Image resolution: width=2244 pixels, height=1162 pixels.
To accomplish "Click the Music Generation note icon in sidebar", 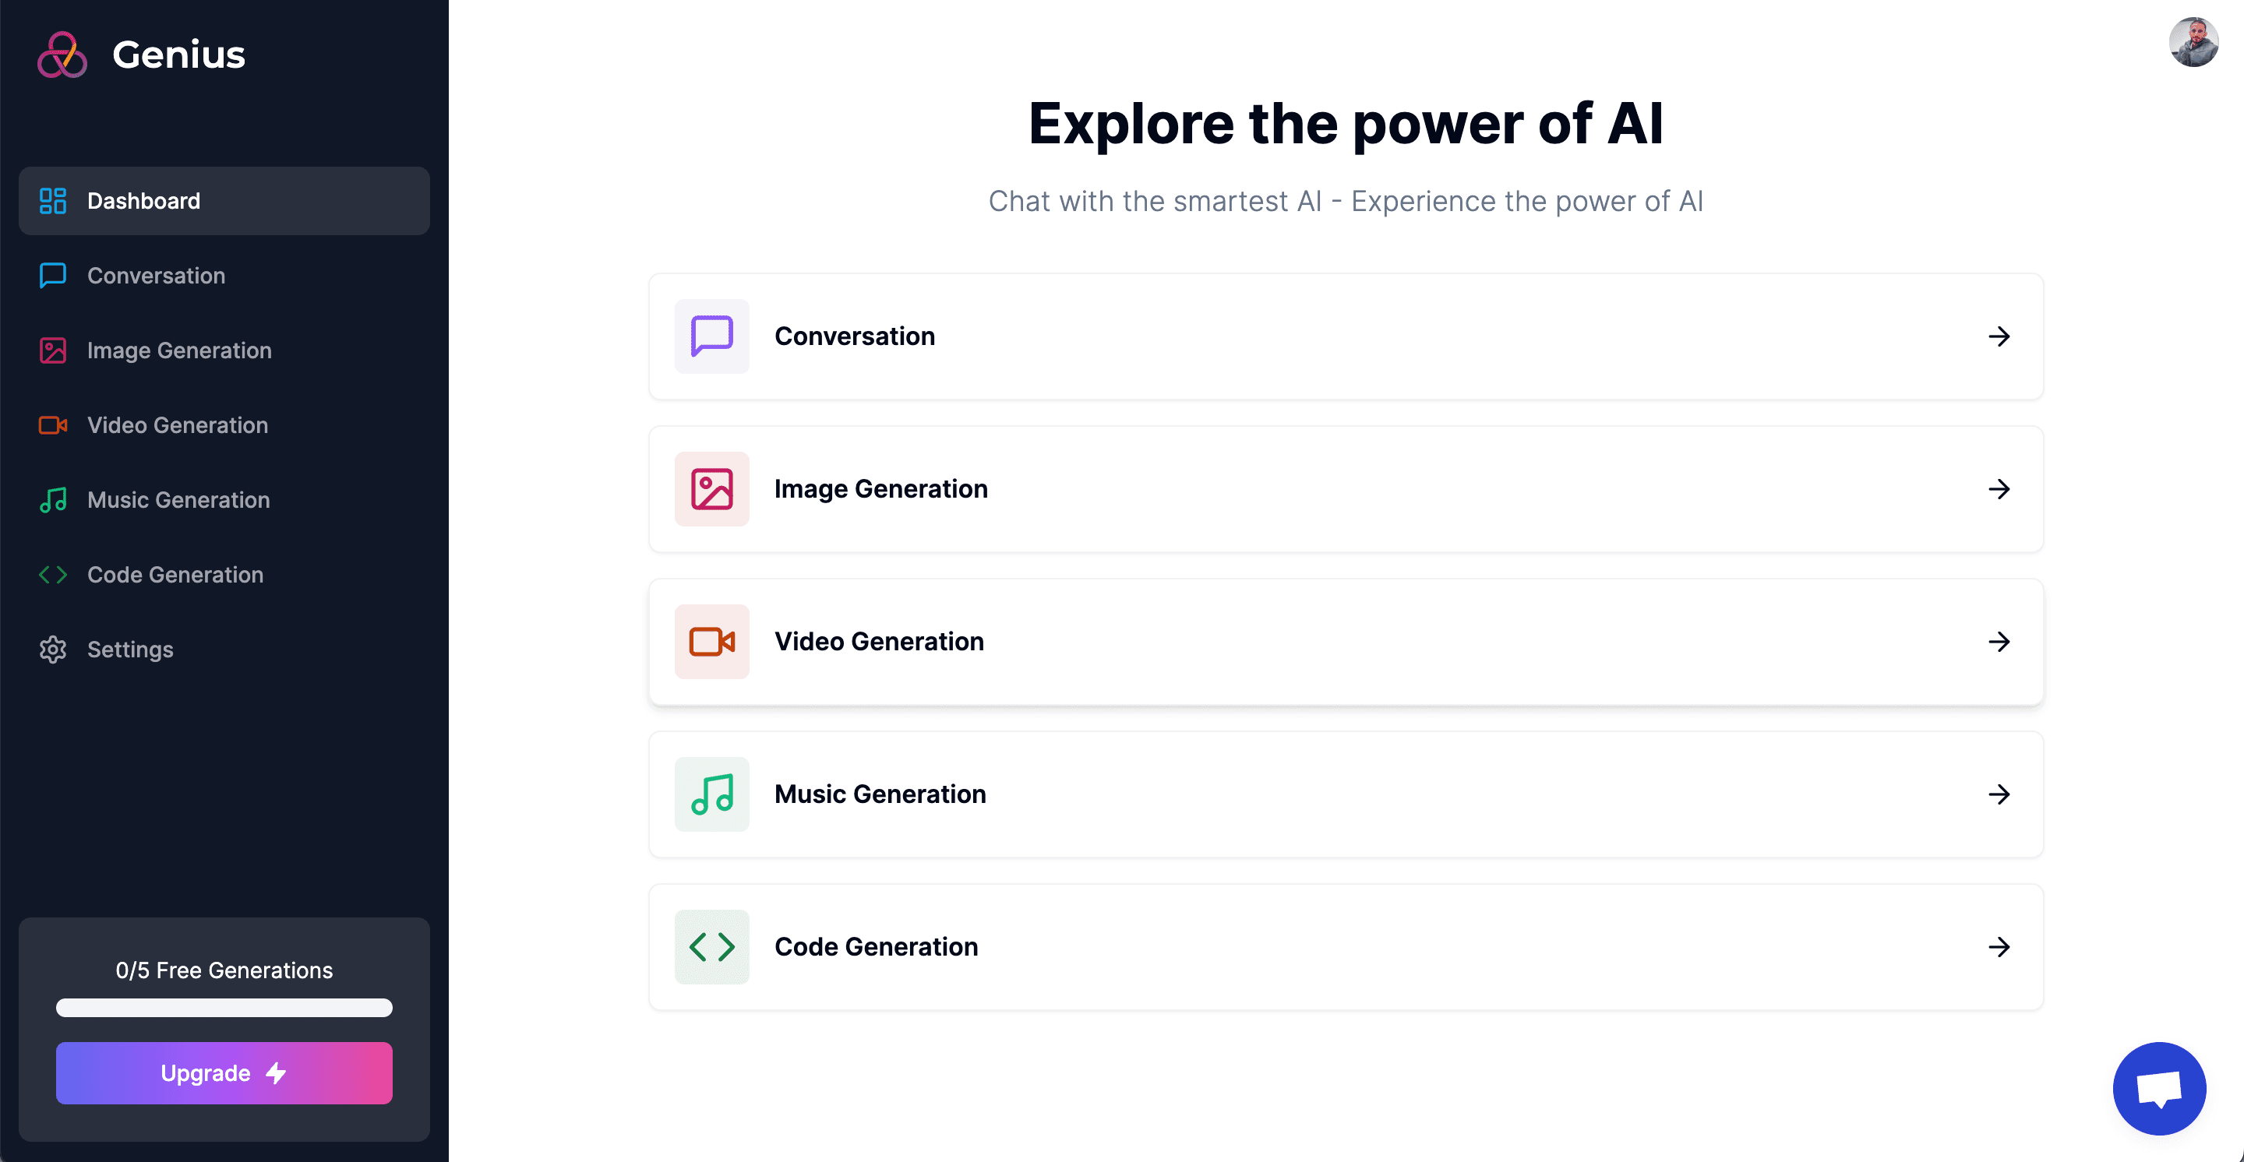I will [52, 500].
